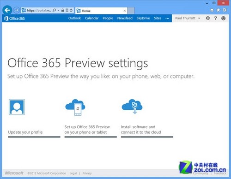Click the Microsoft logo in footer
The height and width of the screenshot is (179, 231).
(x=14, y=173)
